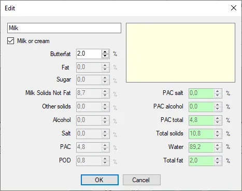The height and width of the screenshot is (191, 242).
Task: Click the Other solids label
Action: [56, 106]
